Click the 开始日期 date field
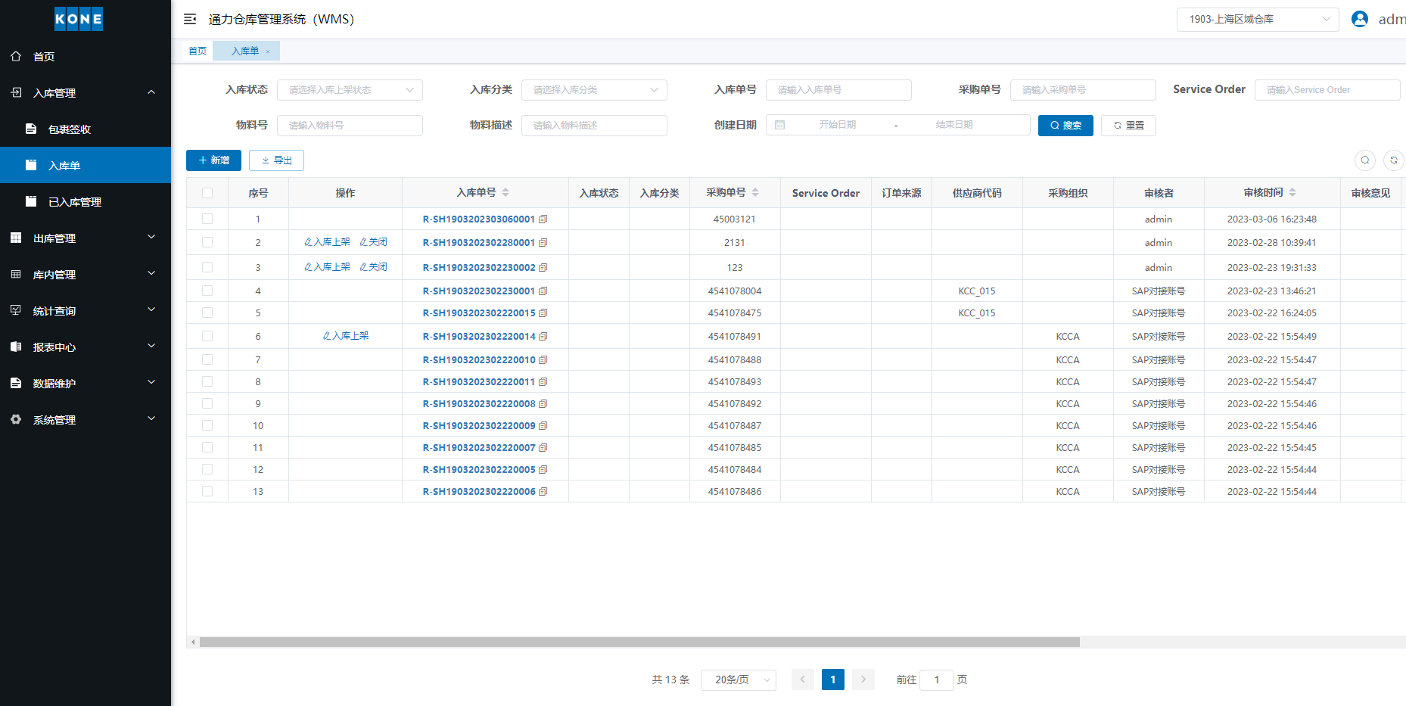1406x706 pixels. point(838,125)
